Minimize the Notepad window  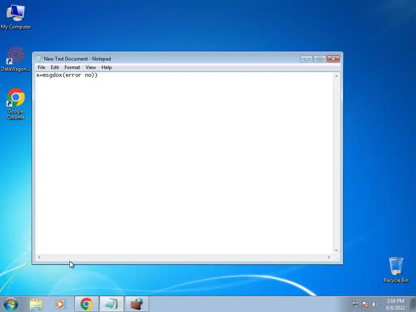click(306, 58)
